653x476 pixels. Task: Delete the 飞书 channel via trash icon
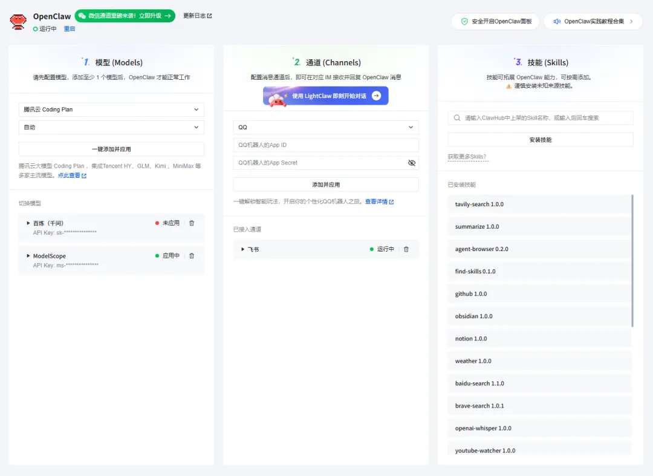coord(406,249)
